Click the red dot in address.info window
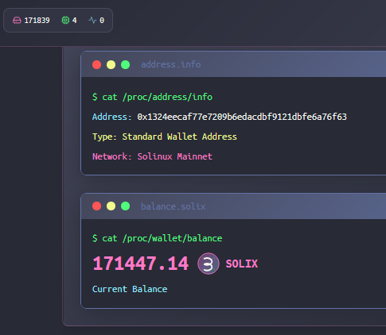This screenshot has width=386, height=335. click(x=96, y=64)
